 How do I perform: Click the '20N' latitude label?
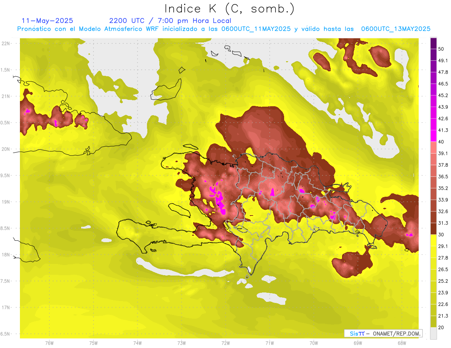(x=6, y=149)
